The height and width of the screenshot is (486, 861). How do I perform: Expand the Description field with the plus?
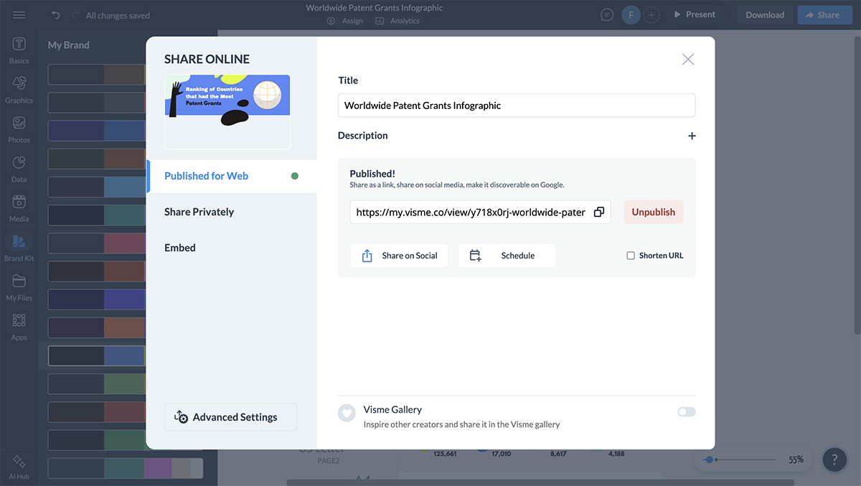692,135
